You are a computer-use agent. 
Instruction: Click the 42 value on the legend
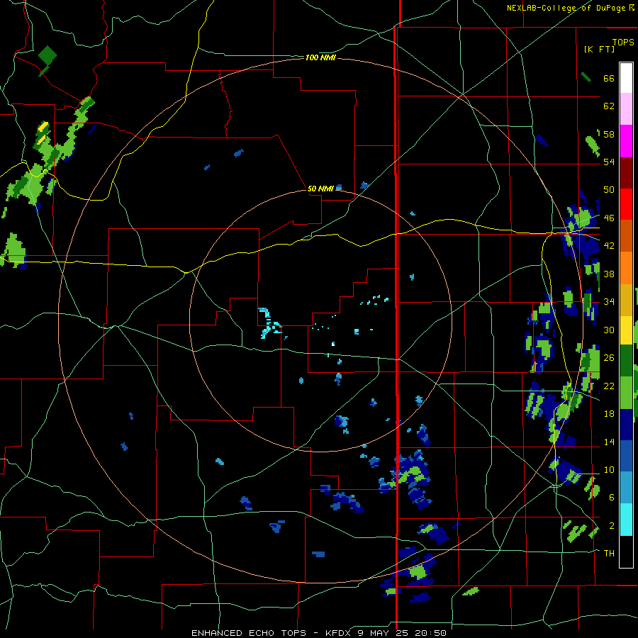[x=609, y=246]
